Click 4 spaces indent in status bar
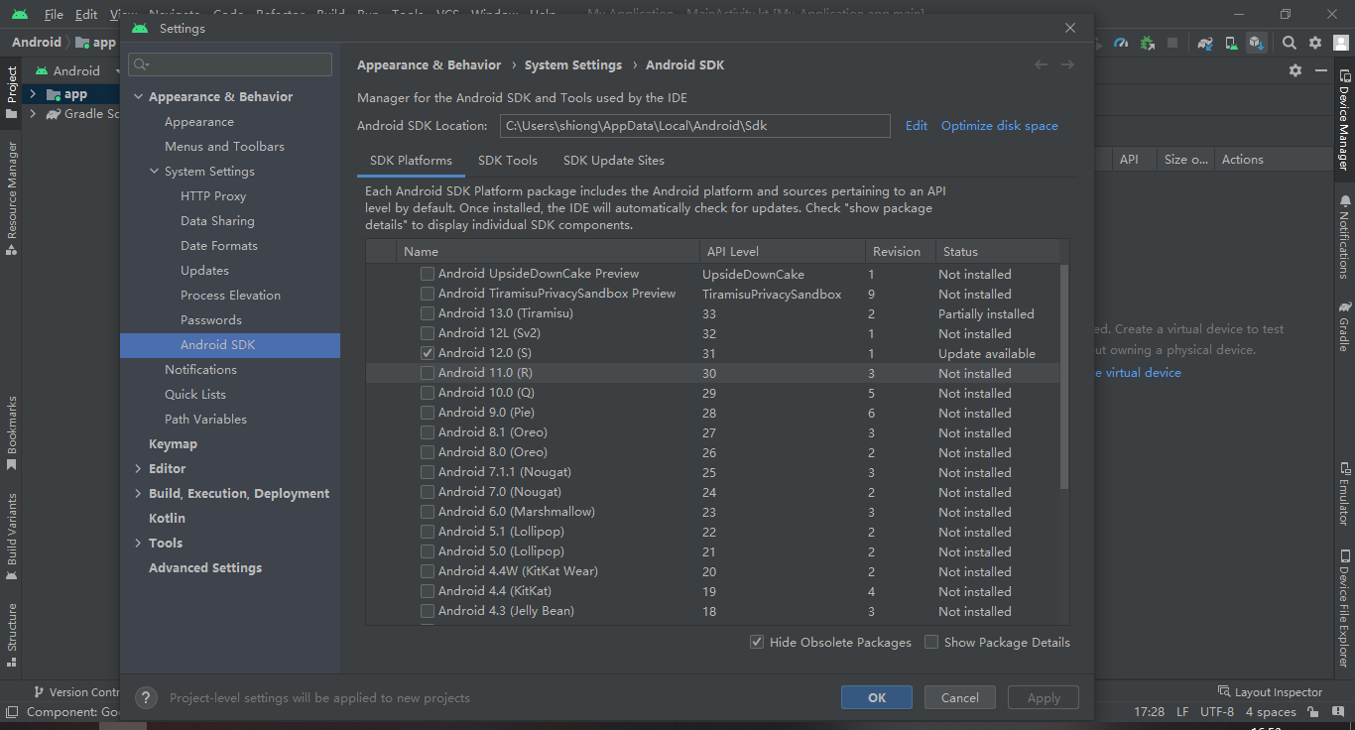1355x730 pixels. coord(1271,712)
